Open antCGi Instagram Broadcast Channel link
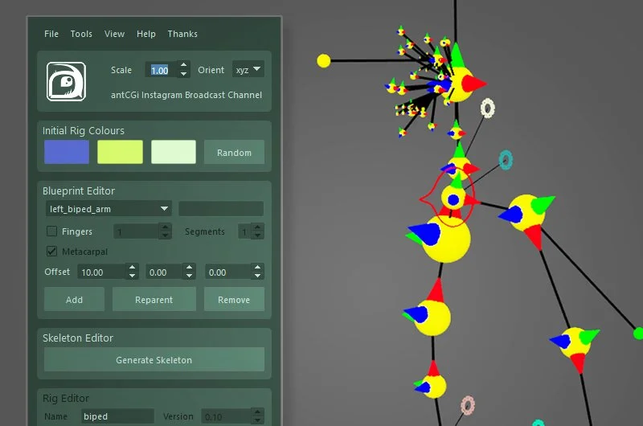The width and height of the screenshot is (643, 426). pos(186,95)
